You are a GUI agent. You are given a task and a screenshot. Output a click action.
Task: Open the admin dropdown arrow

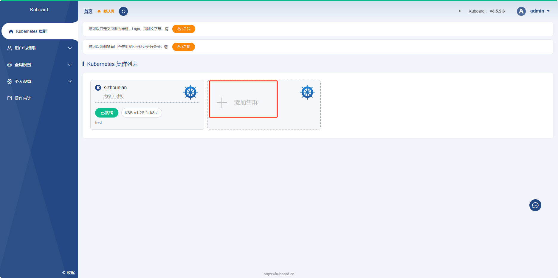548,11
